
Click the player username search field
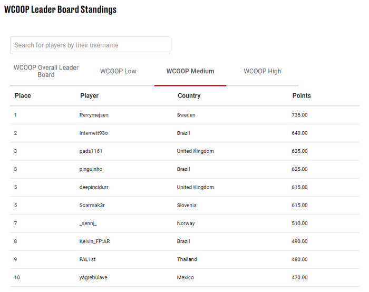pyautogui.click(x=90, y=45)
